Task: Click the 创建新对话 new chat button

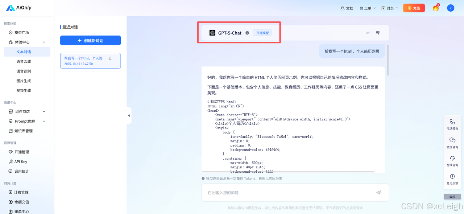Action: 90,40
